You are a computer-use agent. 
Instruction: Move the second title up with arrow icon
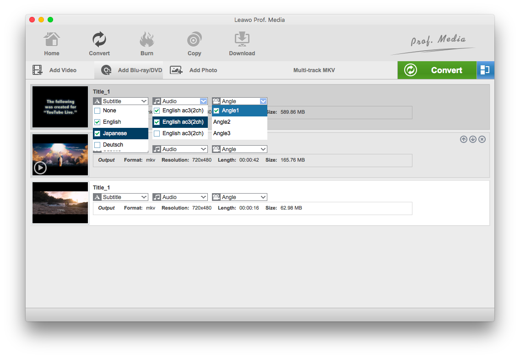tap(464, 139)
